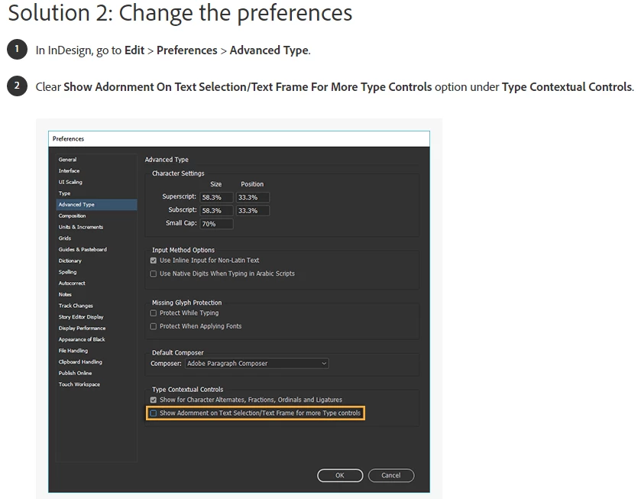Click the Subscript Size field
This screenshot has width=641, height=499.
[x=216, y=211]
